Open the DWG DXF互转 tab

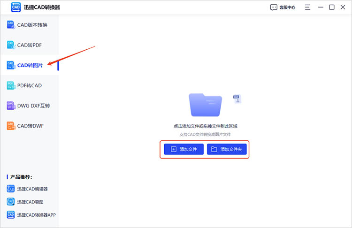pyautogui.click(x=30, y=106)
